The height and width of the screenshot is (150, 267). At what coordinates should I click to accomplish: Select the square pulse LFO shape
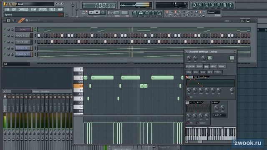[x=195, y=103]
